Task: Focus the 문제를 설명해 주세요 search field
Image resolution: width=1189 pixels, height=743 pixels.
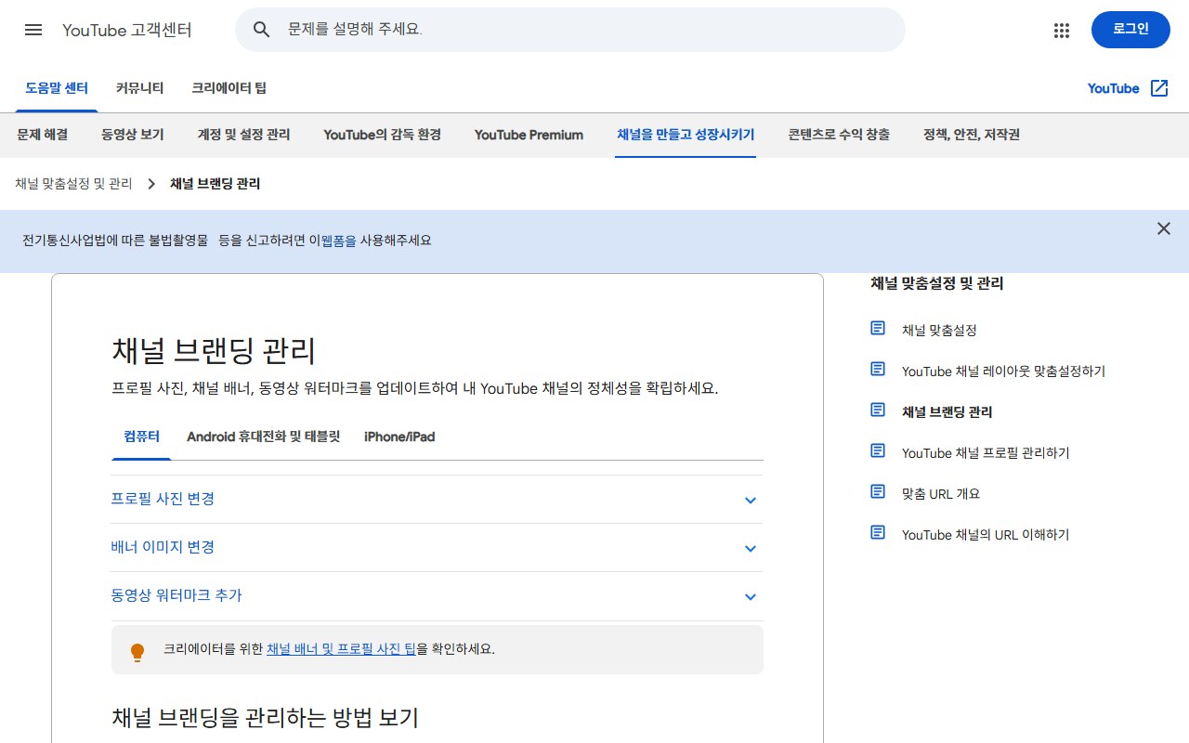Action: coord(570,30)
